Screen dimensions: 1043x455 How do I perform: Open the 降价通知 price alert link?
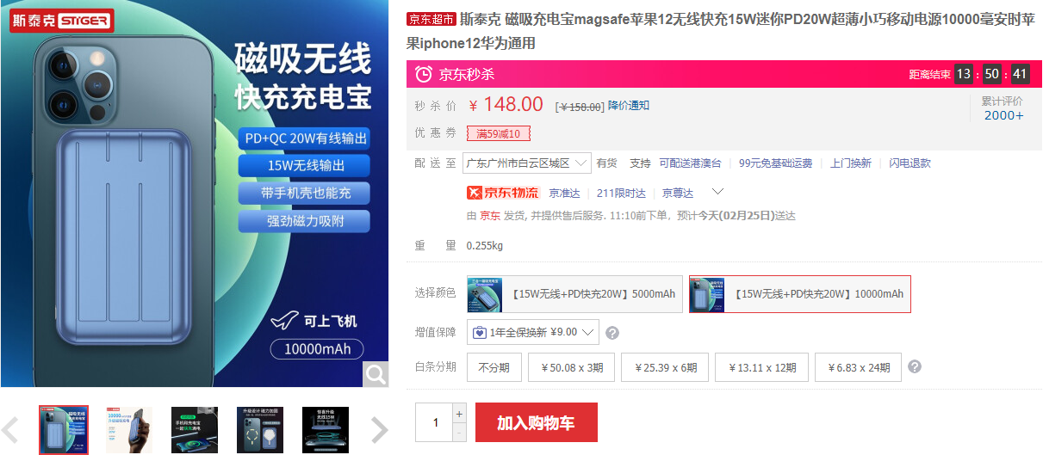[628, 106]
